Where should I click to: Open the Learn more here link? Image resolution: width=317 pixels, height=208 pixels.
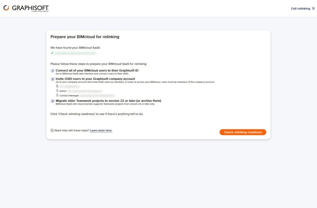click(x=101, y=130)
